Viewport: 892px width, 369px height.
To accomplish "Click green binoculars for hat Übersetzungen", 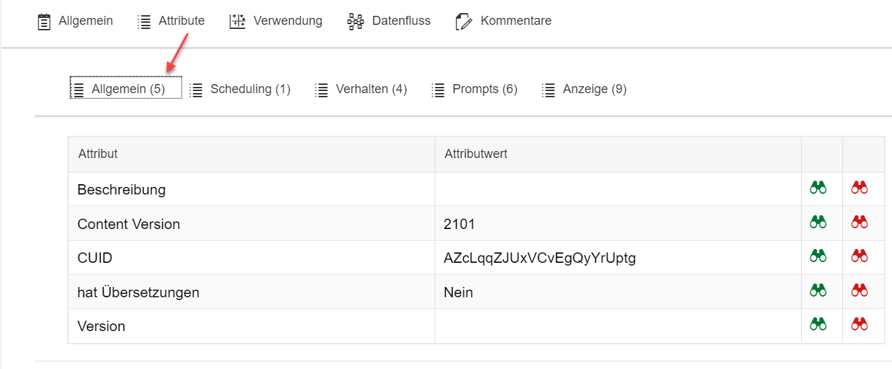I will (818, 290).
